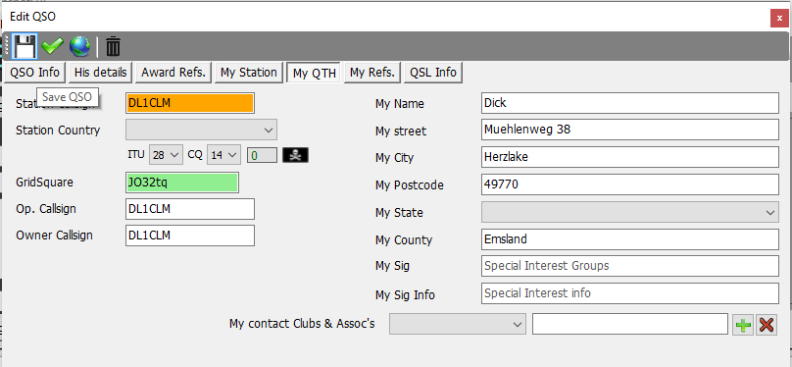Image resolution: width=792 pixels, height=367 pixels.
Task: Click the trash can delete icon
Action: [113, 46]
